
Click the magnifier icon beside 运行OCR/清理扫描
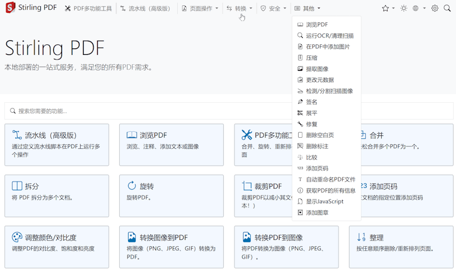point(300,36)
